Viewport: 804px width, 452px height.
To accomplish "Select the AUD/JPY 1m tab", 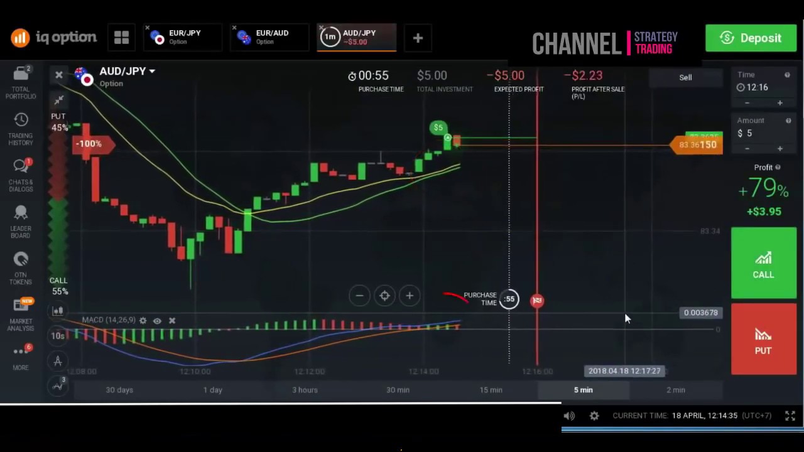I will 357,38.
